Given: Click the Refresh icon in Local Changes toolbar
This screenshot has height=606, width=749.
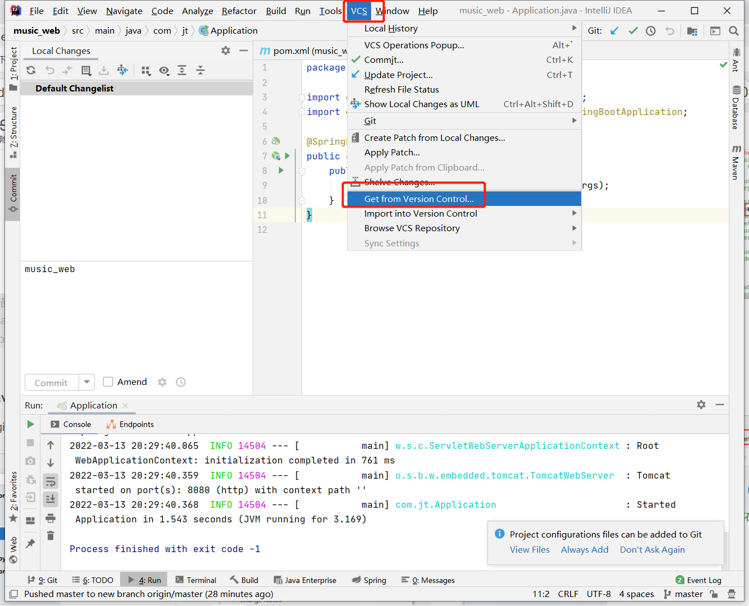Looking at the screenshot, I should pos(31,70).
